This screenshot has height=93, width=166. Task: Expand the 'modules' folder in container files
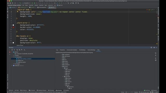61,63
